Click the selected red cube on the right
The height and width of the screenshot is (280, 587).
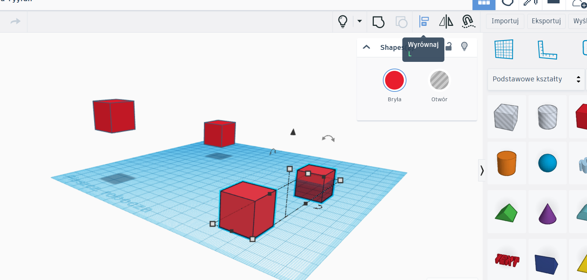315,184
